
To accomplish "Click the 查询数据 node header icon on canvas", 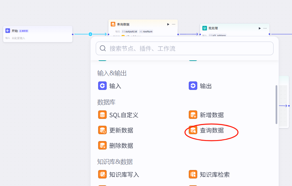I will (113, 24).
